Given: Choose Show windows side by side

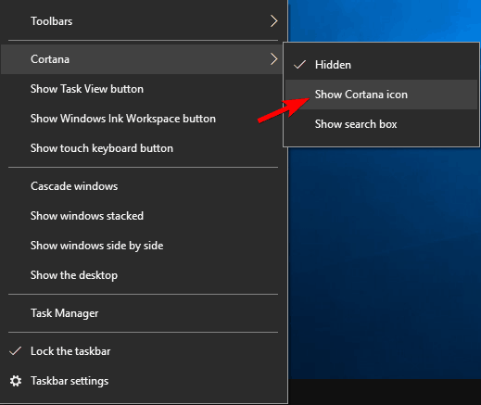Looking at the screenshot, I should click(144, 246).
